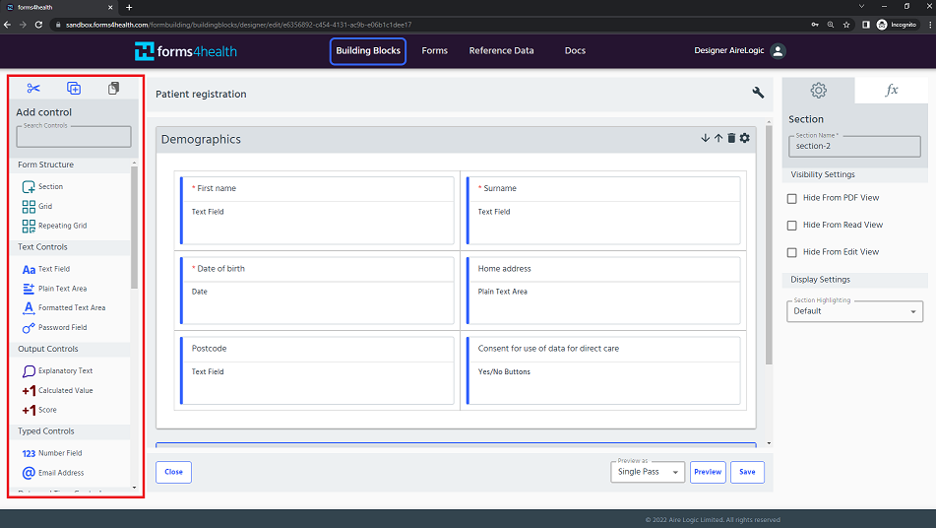Open the browser menu three dots
The width and height of the screenshot is (936, 528).
(929, 25)
